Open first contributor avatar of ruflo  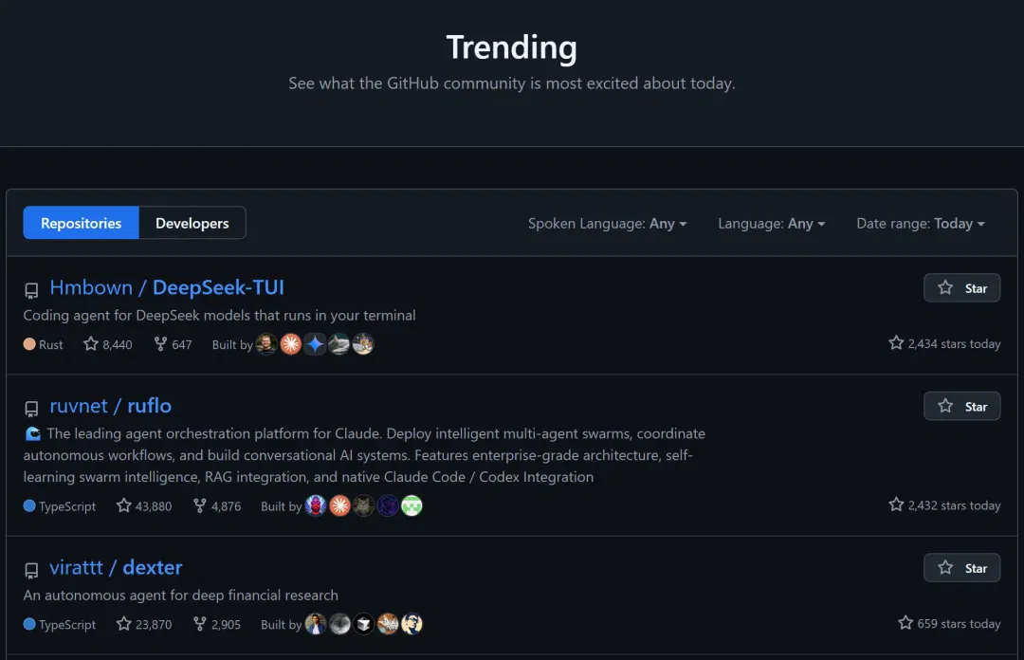tap(316, 505)
